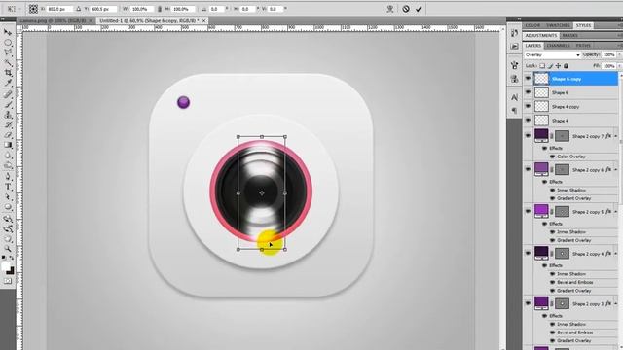Select the Clone Stamp tool
The width and height of the screenshot is (623, 350).
(x=8, y=115)
